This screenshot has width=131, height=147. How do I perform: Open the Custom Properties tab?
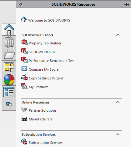9,92
